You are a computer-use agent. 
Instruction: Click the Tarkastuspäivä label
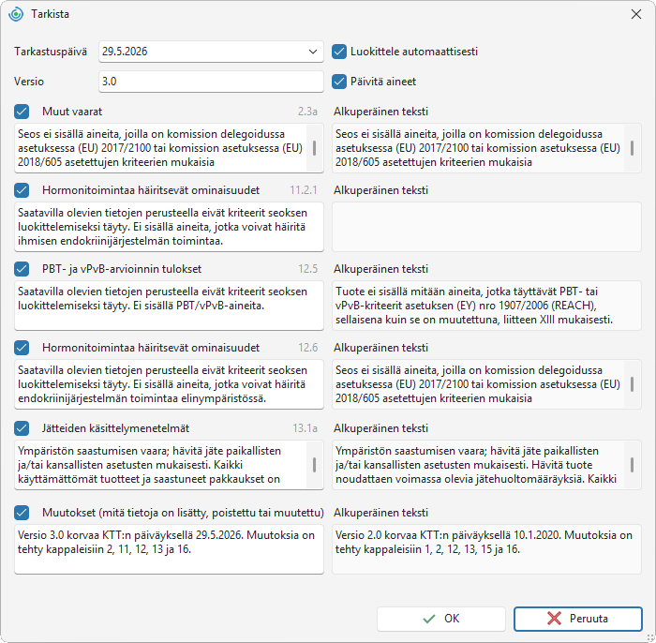pos(51,52)
